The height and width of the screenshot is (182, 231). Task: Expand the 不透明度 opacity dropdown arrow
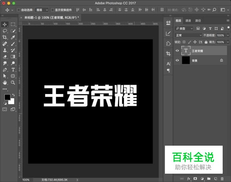(228, 35)
